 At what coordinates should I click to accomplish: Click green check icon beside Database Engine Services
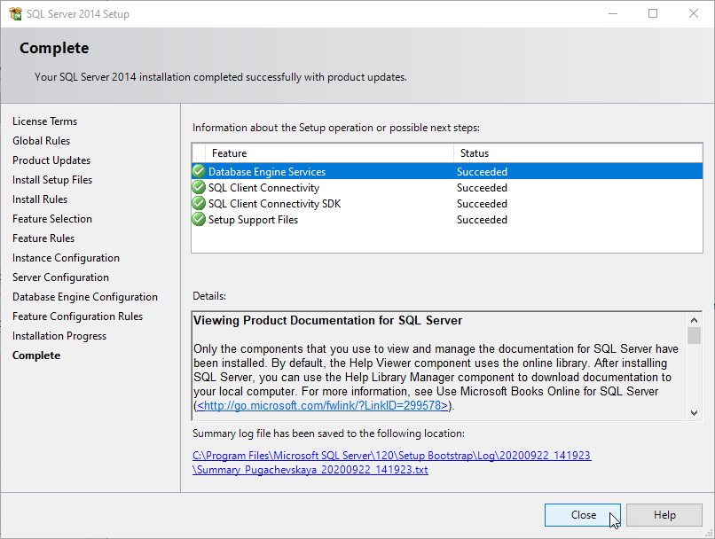(199, 172)
